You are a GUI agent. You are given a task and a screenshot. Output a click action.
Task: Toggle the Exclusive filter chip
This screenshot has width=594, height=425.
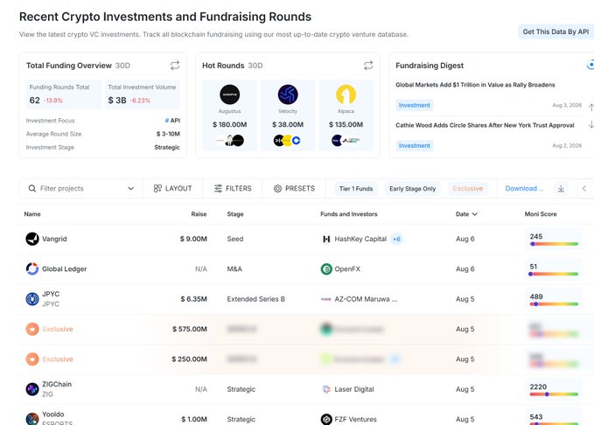[x=468, y=189]
